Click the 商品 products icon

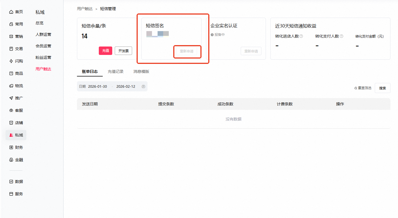tap(11, 73)
